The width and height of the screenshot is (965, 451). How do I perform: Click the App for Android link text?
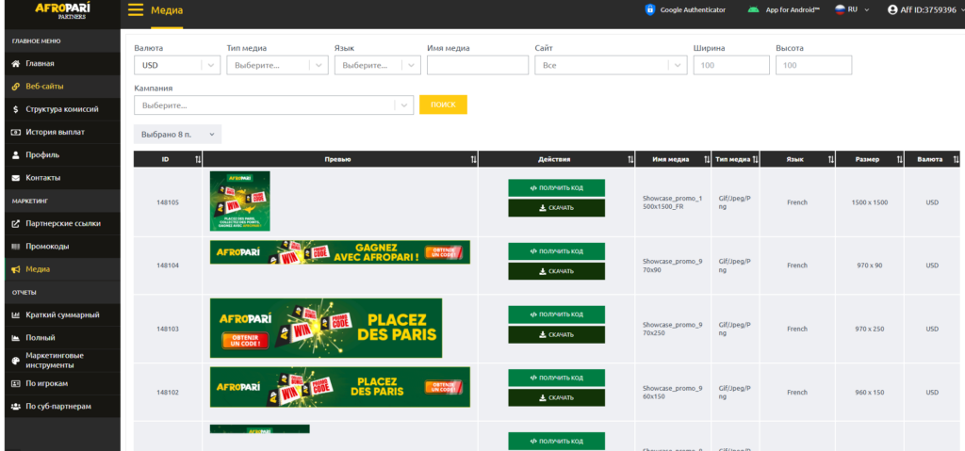pos(793,9)
